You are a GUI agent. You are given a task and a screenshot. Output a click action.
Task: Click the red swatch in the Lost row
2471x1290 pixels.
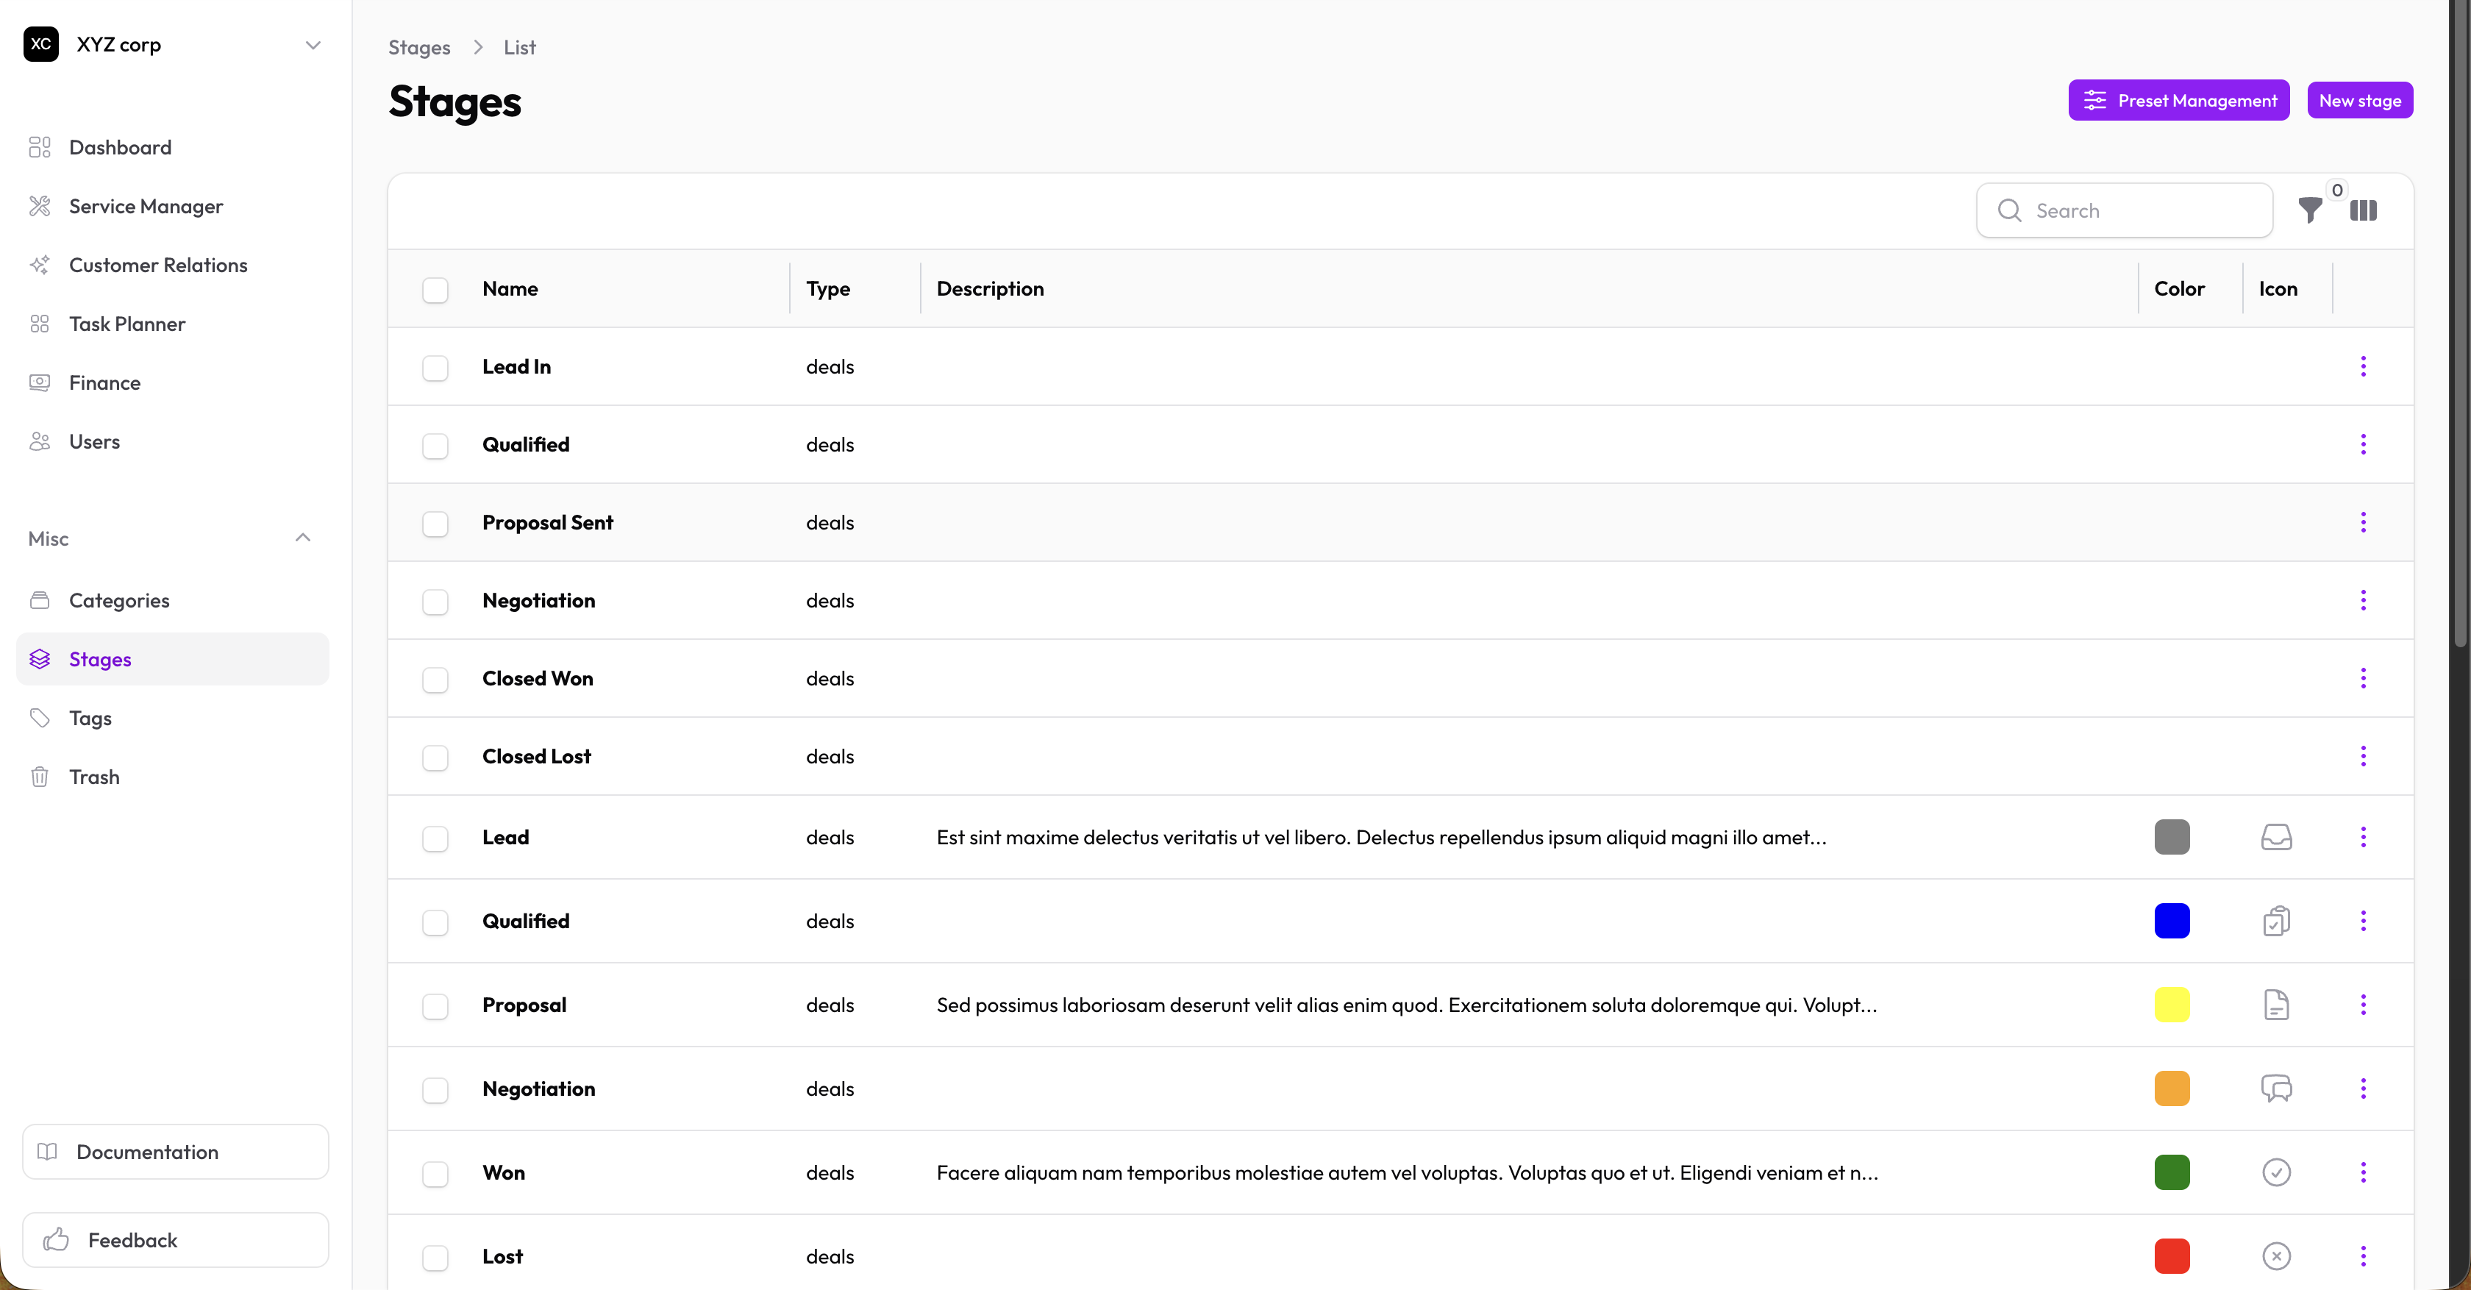click(x=2172, y=1256)
